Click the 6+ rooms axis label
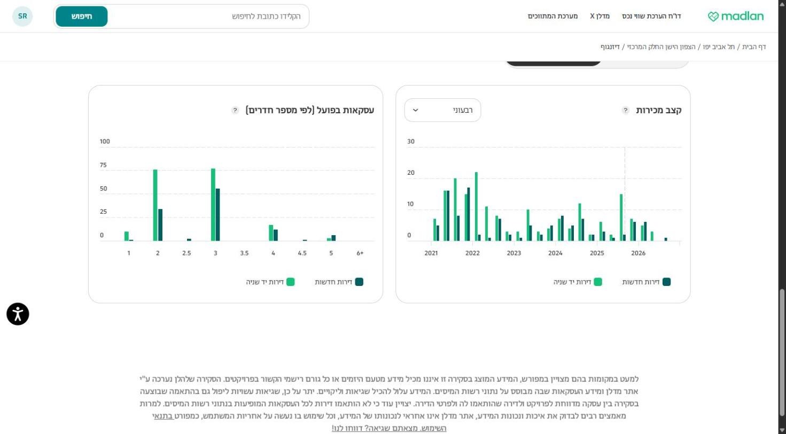The width and height of the screenshot is (786, 434). pos(360,253)
